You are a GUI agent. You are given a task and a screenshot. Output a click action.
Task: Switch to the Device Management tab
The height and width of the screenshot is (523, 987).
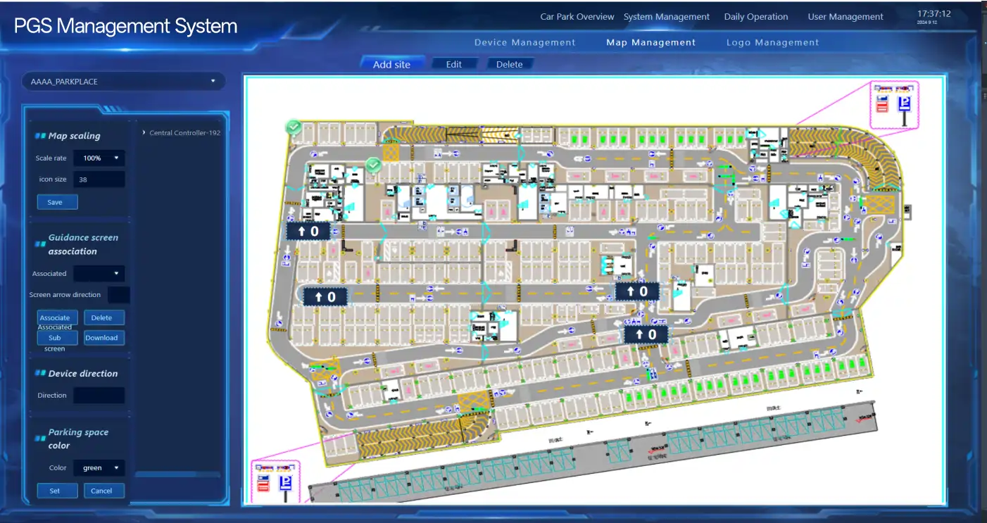coord(525,42)
